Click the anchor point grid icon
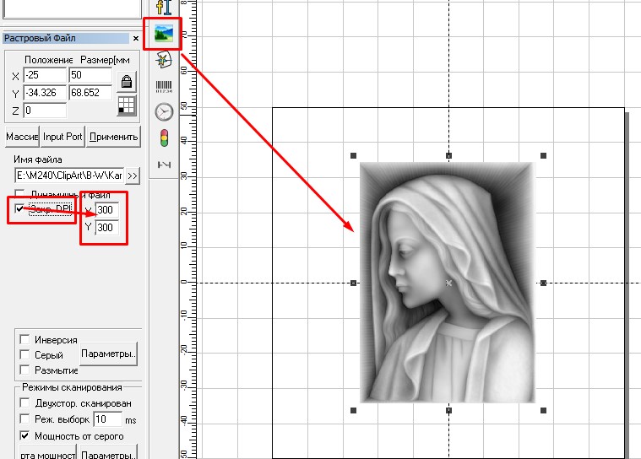Viewport: 641px width, 459px height. click(x=127, y=105)
